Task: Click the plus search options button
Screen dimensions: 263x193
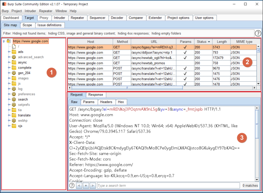Action: click(86, 186)
